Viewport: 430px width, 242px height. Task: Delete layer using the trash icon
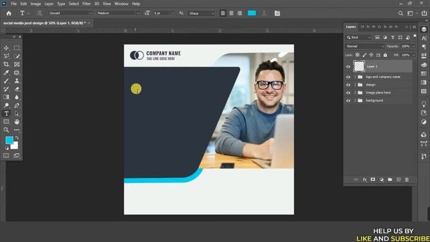point(407,179)
